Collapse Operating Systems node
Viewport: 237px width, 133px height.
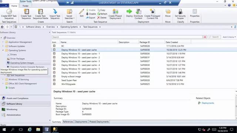(x=3, y=50)
